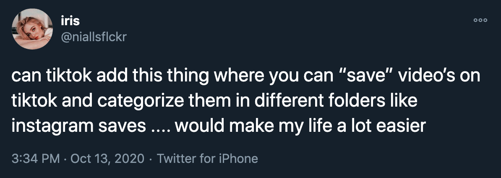Click the word "would" in the tweet

[x=196, y=126]
